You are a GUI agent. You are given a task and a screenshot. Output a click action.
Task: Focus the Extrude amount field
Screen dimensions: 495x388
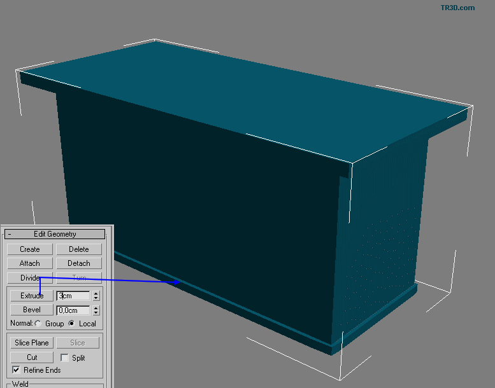click(73, 296)
